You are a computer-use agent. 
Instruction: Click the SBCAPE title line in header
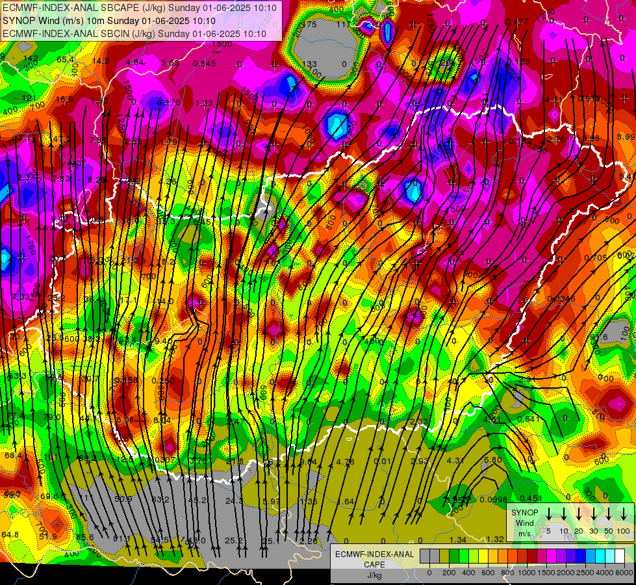[140, 8]
